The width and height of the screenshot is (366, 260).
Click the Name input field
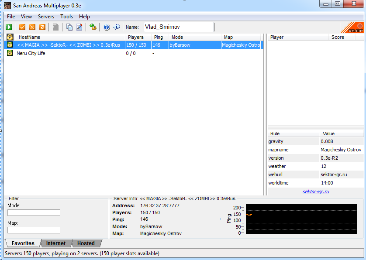(x=178, y=27)
